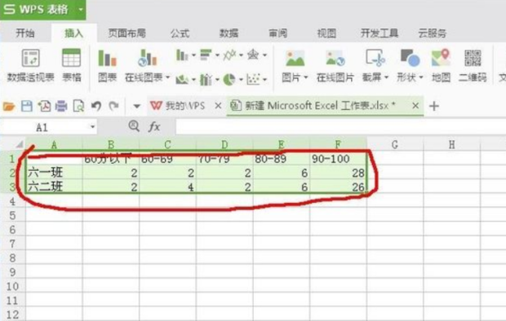
Task: Select column H header
Action: click(452, 144)
